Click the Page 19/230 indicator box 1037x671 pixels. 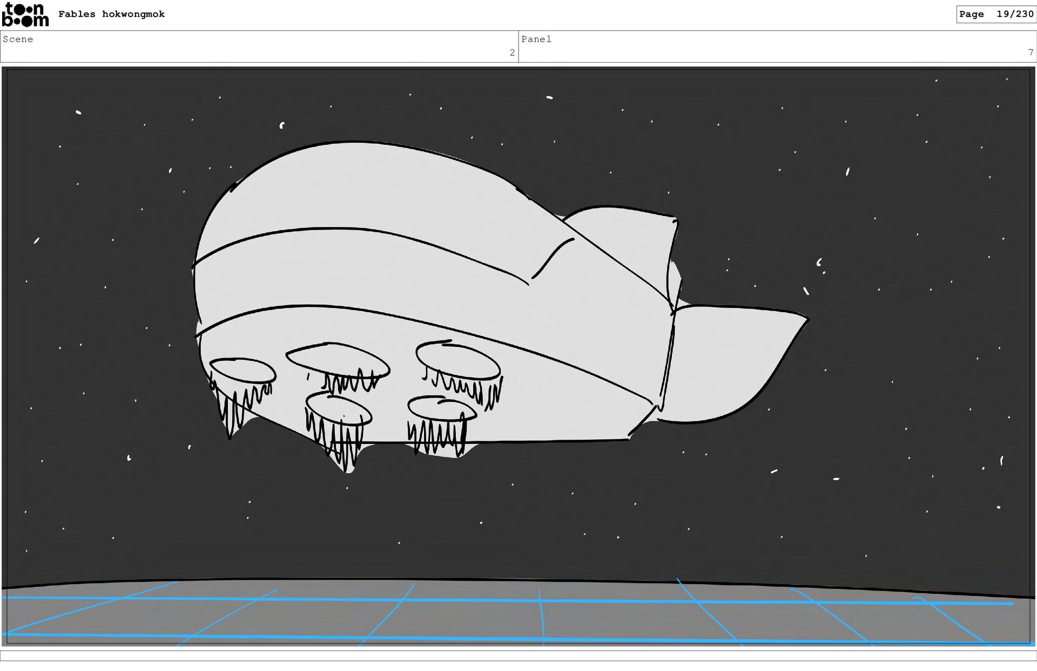pos(995,15)
